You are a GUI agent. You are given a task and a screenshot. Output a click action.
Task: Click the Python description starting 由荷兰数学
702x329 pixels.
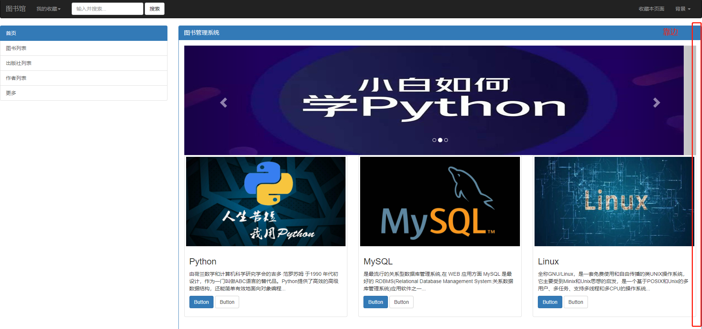(x=264, y=281)
